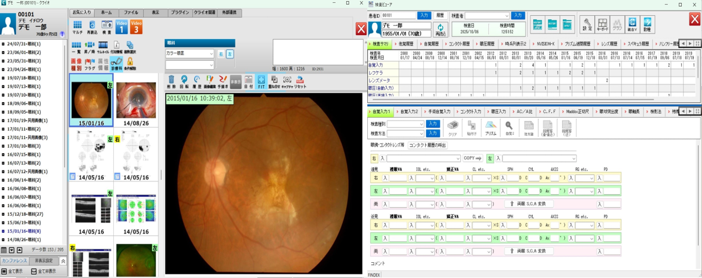
Task: Open the カラー眼底 dropdown
Action: [x=189, y=54]
